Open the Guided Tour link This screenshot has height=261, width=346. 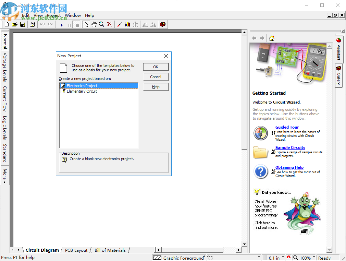click(x=287, y=127)
